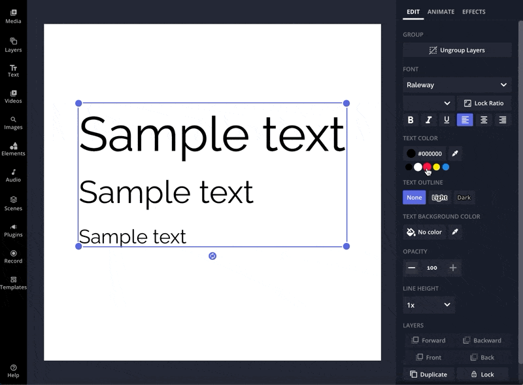
Task: Set text outline to Light
Action: pos(439,198)
